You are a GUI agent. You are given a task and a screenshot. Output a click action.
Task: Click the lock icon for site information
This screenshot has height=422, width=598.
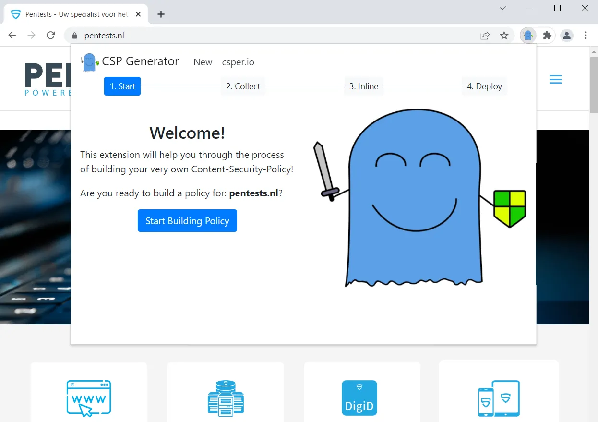point(74,36)
